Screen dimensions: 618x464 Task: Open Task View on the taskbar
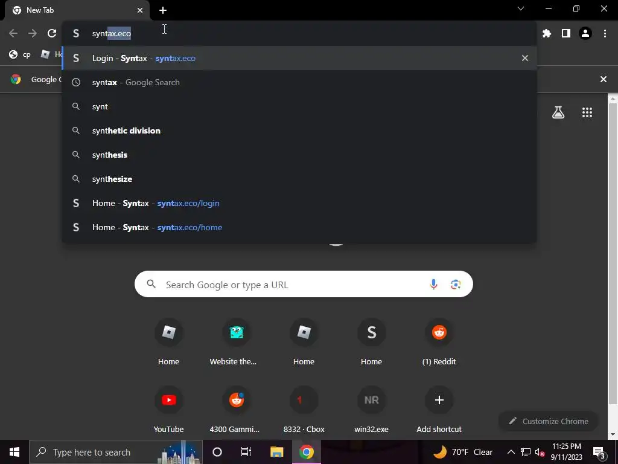coord(246,452)
